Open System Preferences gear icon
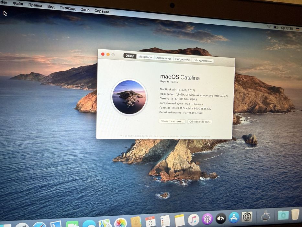This screenshot has height=227, width=302. [x=247, y=217]
